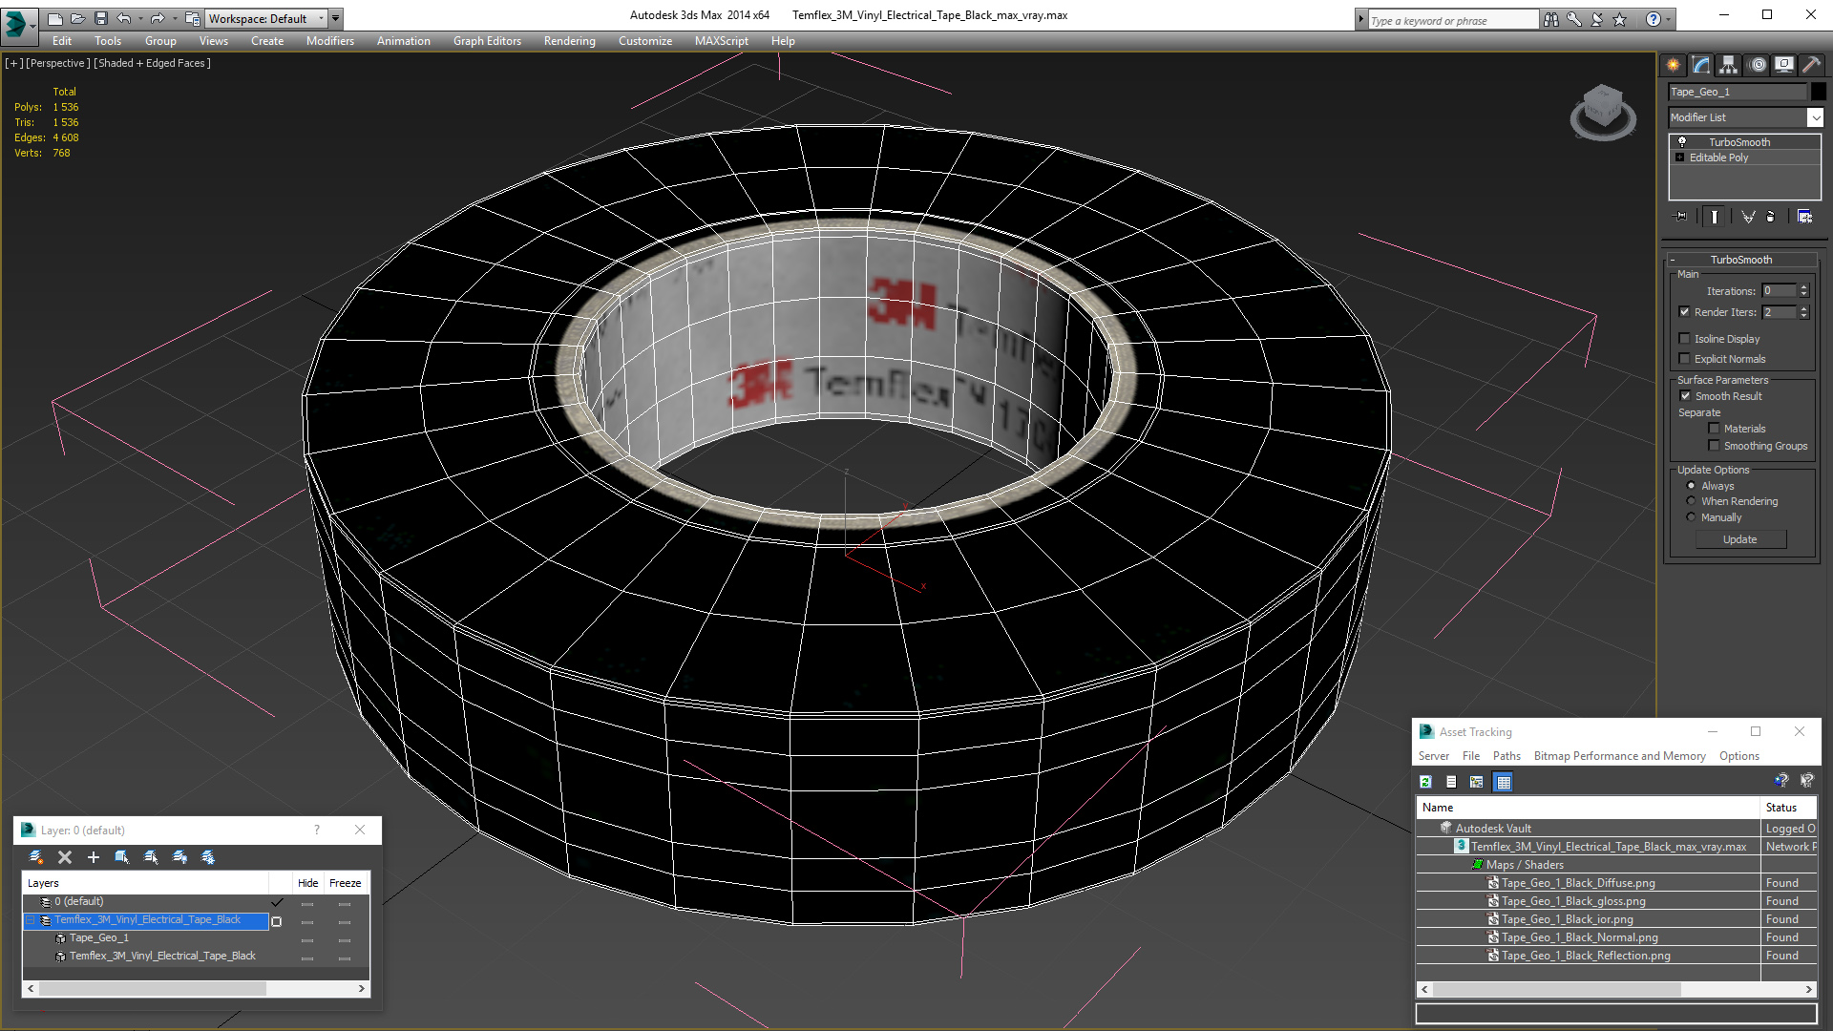
Task: Click Delete layer X icon in the Layer dialog
Action: [x=65, y=857]
